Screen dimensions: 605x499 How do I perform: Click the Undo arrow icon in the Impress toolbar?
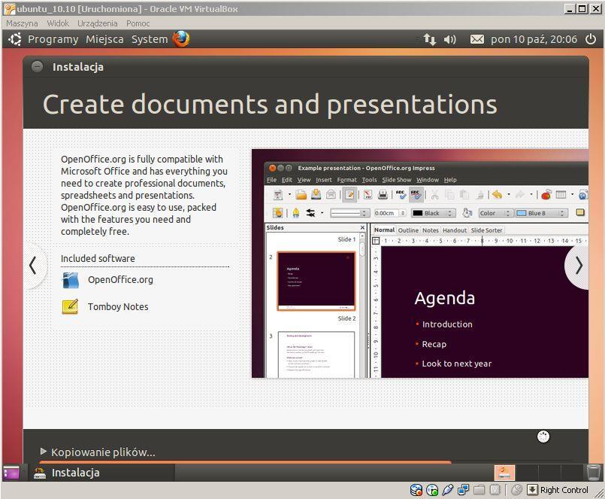point(497,194)
